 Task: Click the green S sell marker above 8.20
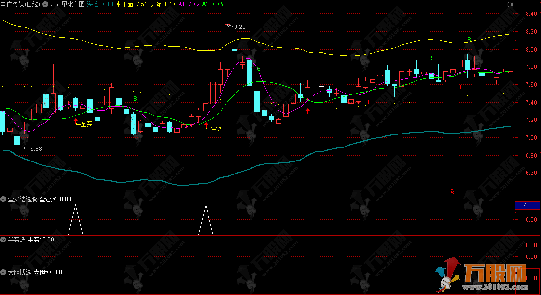tap(469, 39)
